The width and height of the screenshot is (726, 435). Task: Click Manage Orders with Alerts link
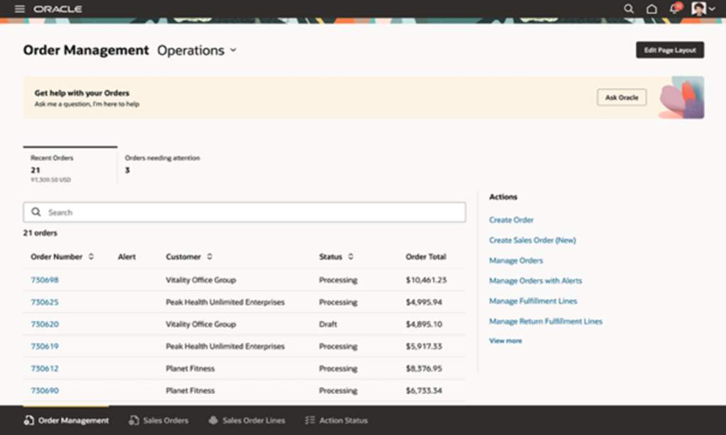pyautogui.click(x=535, y=281)
